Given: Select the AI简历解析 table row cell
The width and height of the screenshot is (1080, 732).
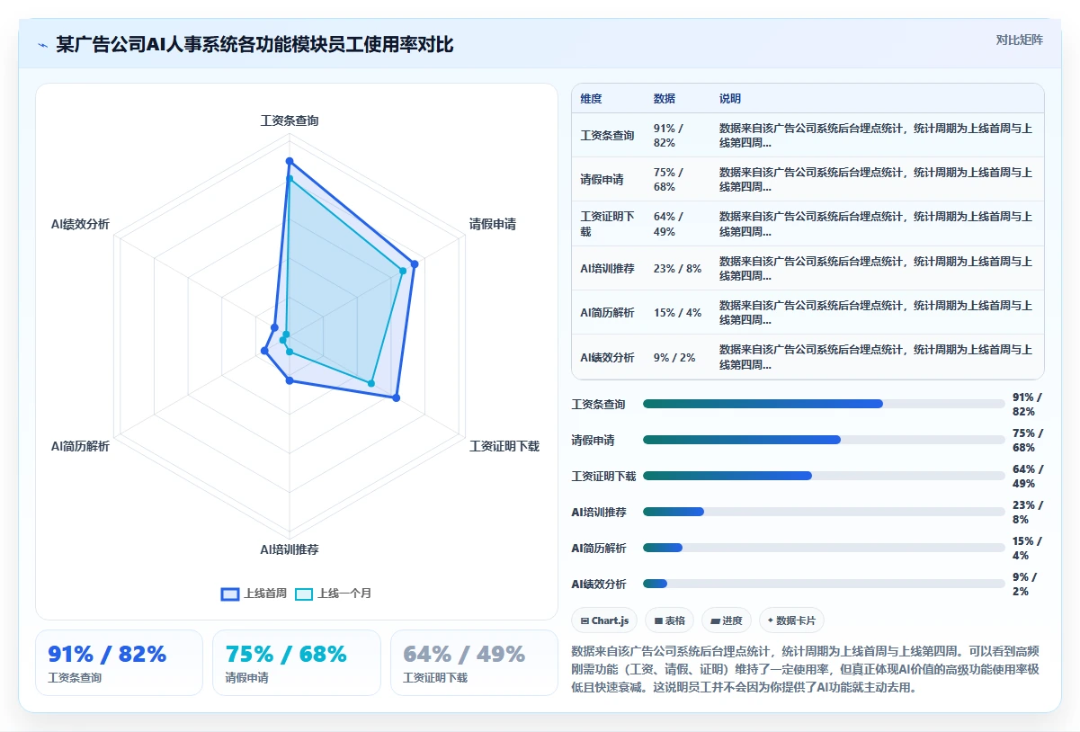Looking at the screenshot, I should 607,312.
